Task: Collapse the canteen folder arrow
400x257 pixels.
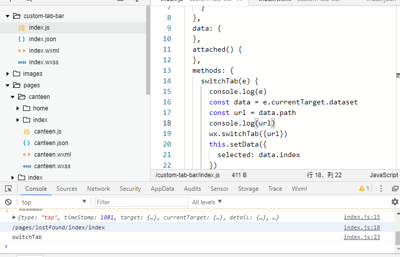Action: coord(13,97)
